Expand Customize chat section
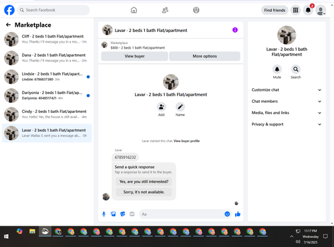Image resolution: width=334 pixels, height=247 pixels. [287, 90]
